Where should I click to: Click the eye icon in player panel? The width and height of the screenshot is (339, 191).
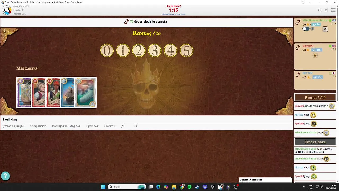(x=325, y=29)
